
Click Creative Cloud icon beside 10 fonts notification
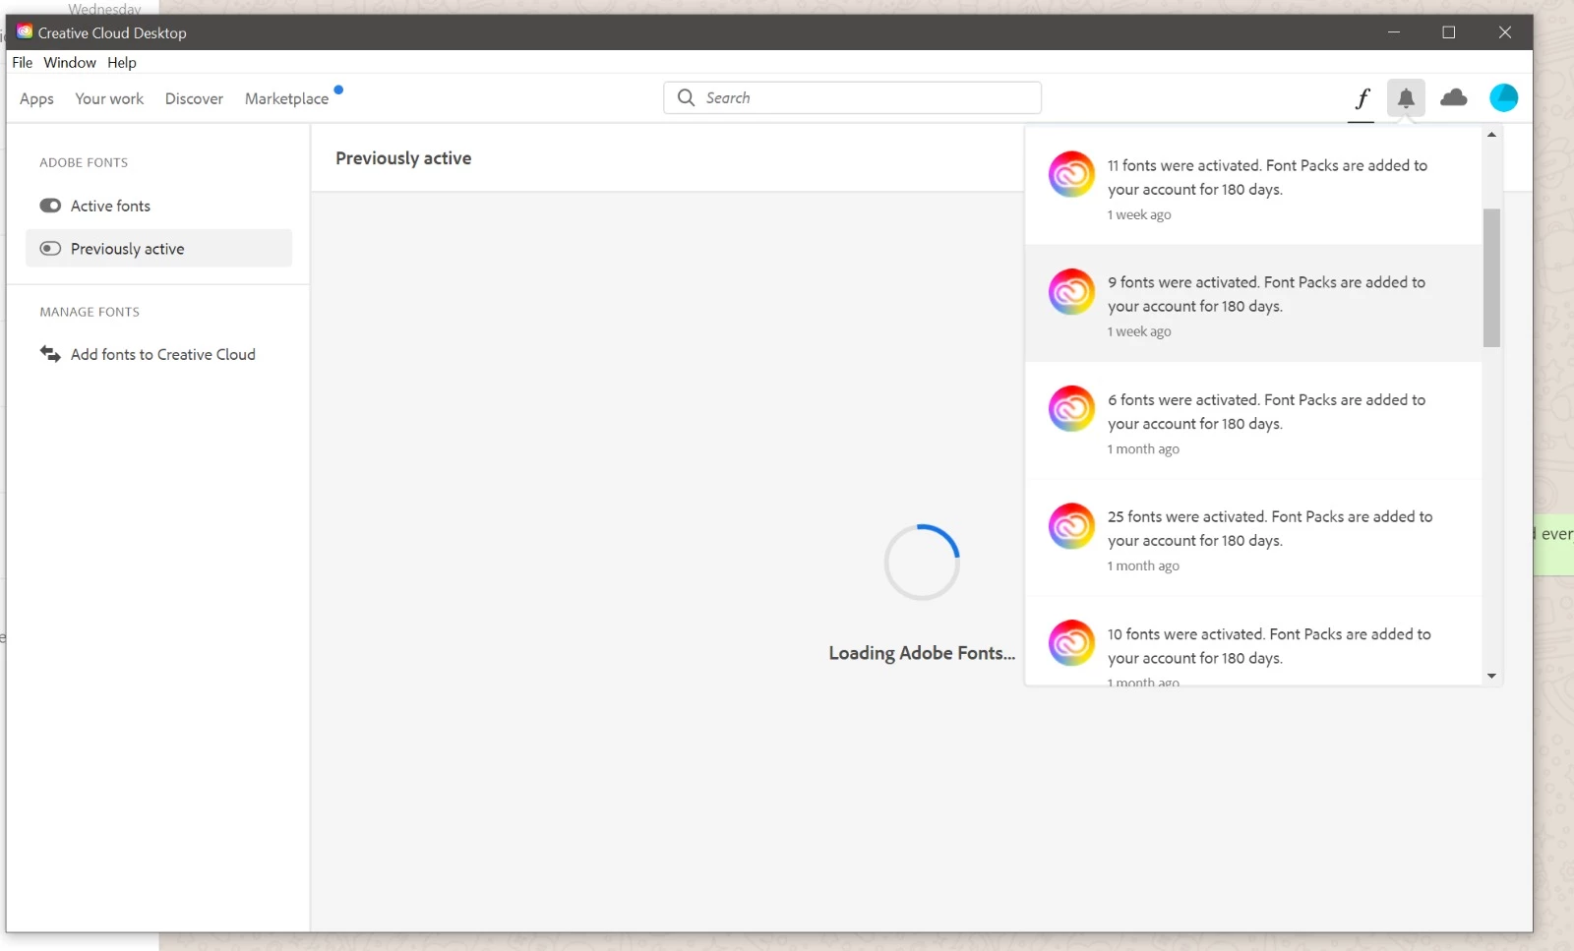pyautogui.click(x=1071, y=643)
